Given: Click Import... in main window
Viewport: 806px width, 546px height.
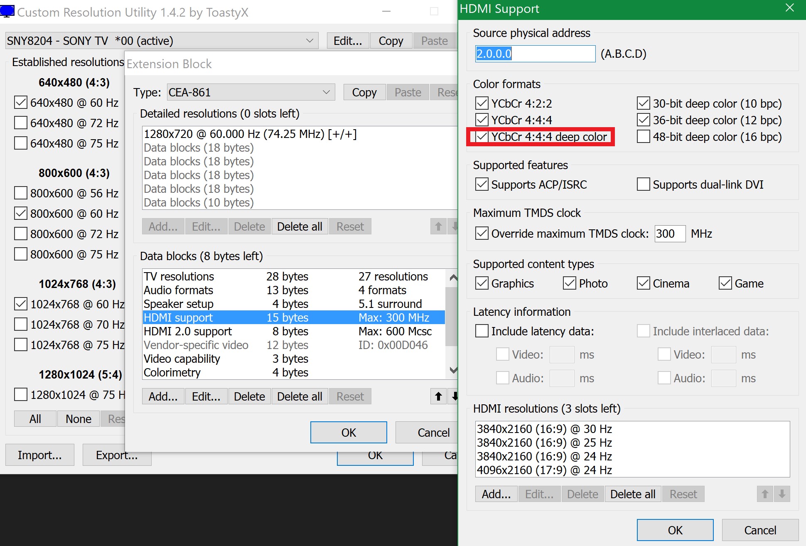Looking at the screenshot, I should [40, 455].
